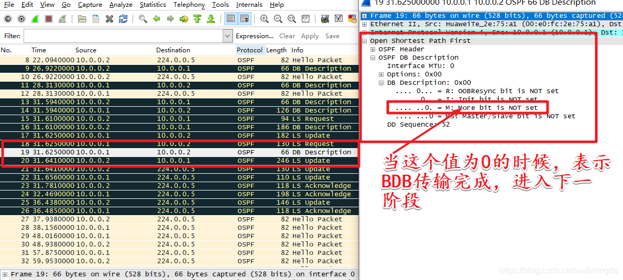Click the Save filter button
The width and height of the screenshot is (623, 280).
click(332, 36)
